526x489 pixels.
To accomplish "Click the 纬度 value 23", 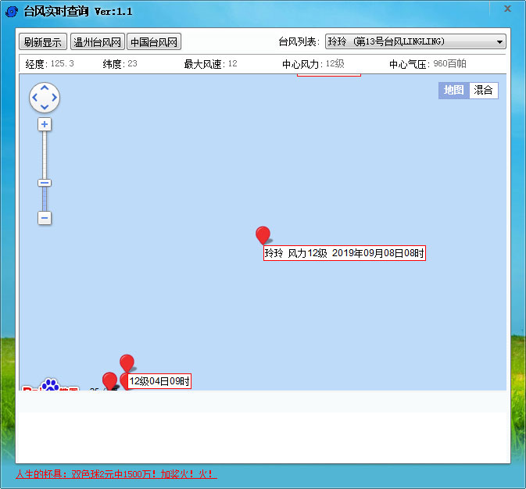I will [x=133, y=63].
